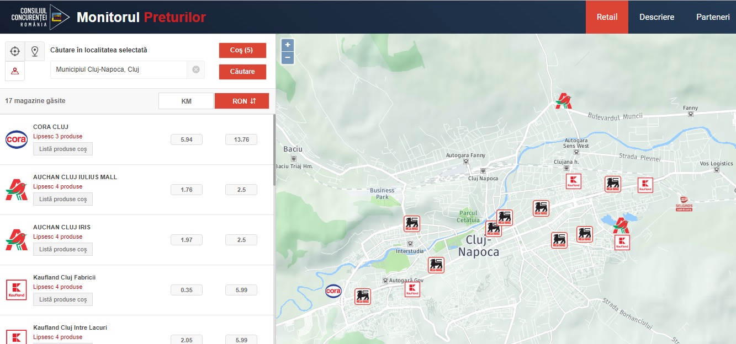This screenshot has height=344, width=736.
Task: Click the Parcul Cetățuia map label
Action: [468, 217]
